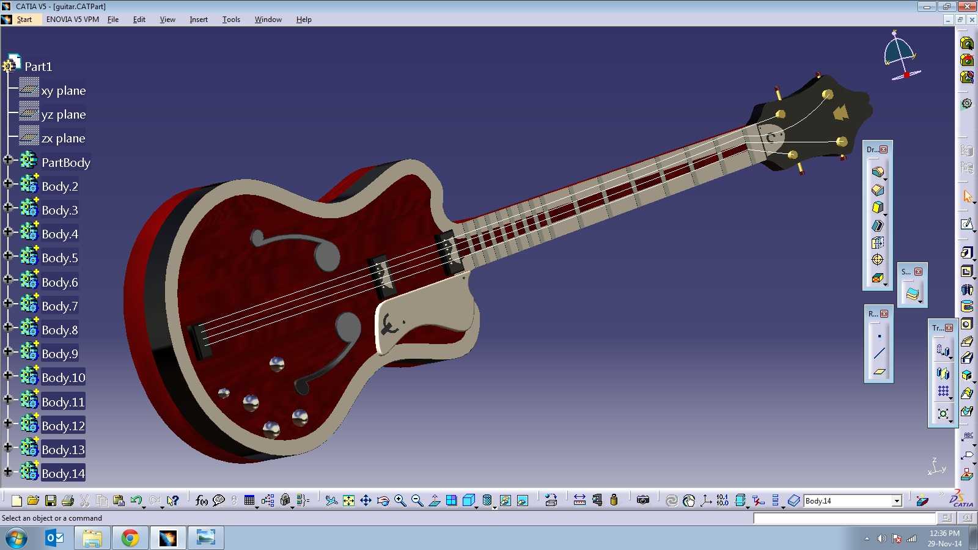Image resolution: width=978 pixels, height=550 pixels.
Task: Open the Body.14 combo box dropdown
Action: pos(897,501)
